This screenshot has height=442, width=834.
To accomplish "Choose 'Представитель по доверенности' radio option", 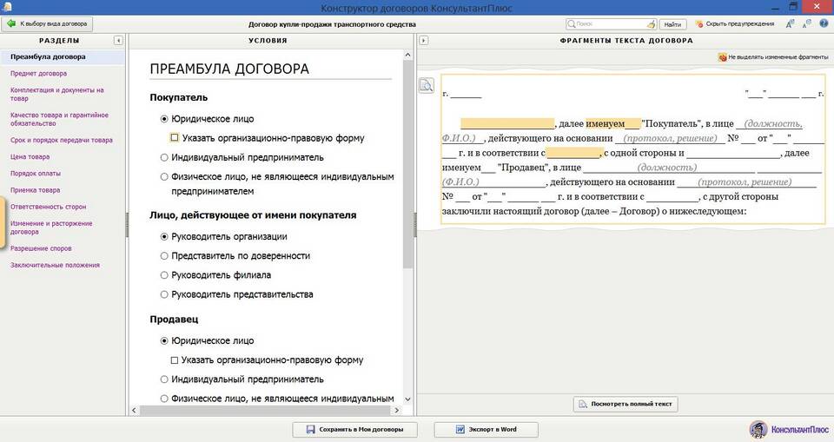I will point(165,256).
